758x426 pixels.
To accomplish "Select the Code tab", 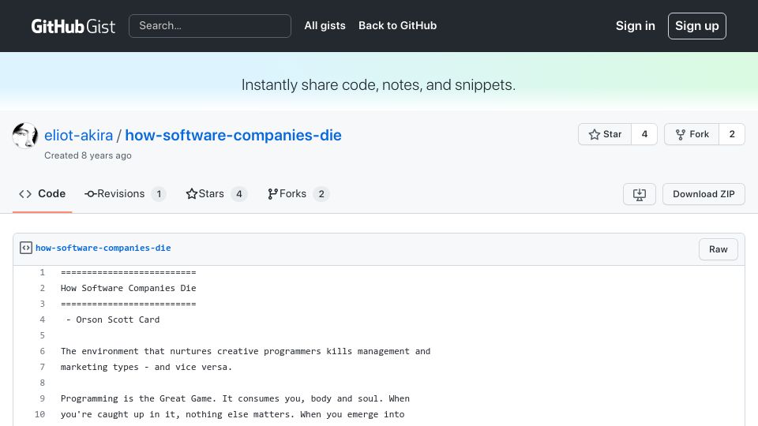I will (x=42, y=194).
